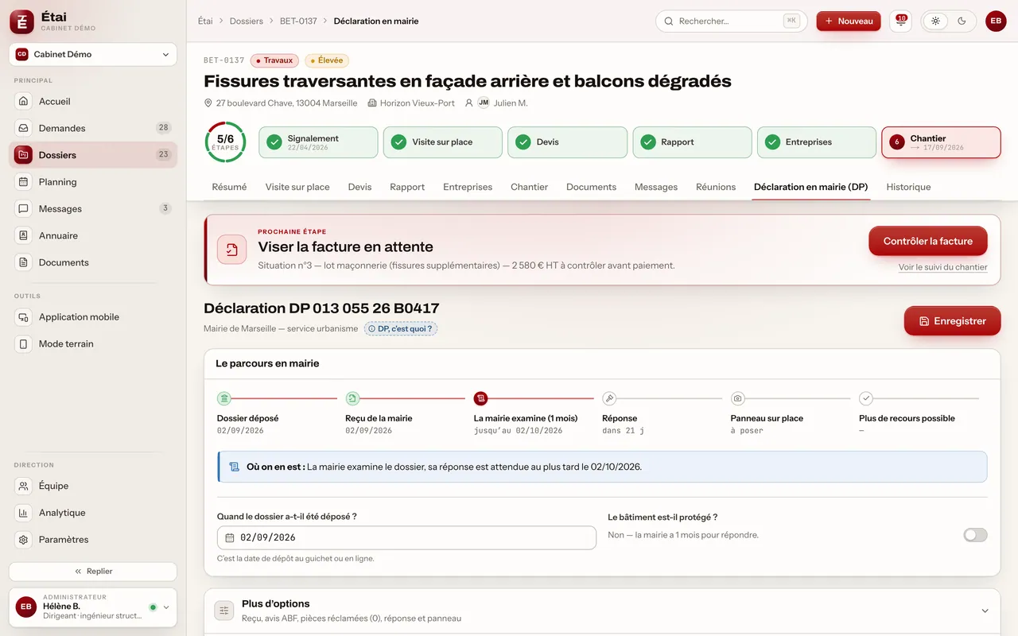Screen dimensions: 1018x636
Task: Open the notifications icon with red badge
Action: [x=900, y=21]
